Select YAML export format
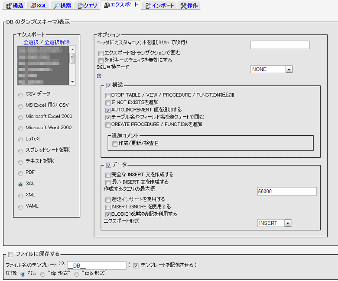Viewport: 338px width, 281px height. pyautogui.click(x=20, y=207)
